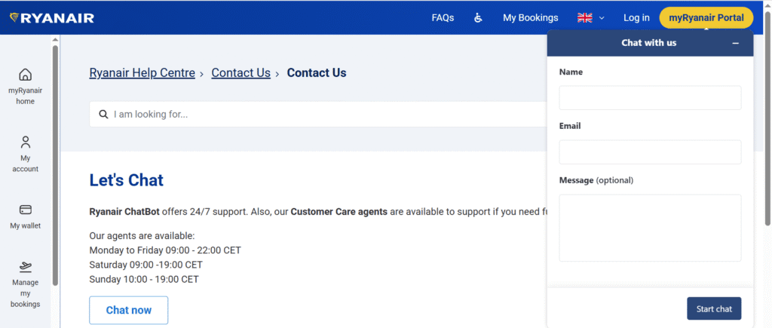The width and height of the screenshot is (772, 328).
Task: Open the myRyanair Portal button
Action: pyautogui.click(x=706, y=18)
